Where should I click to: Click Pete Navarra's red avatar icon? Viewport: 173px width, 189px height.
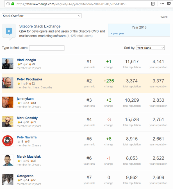click(8, 141)
